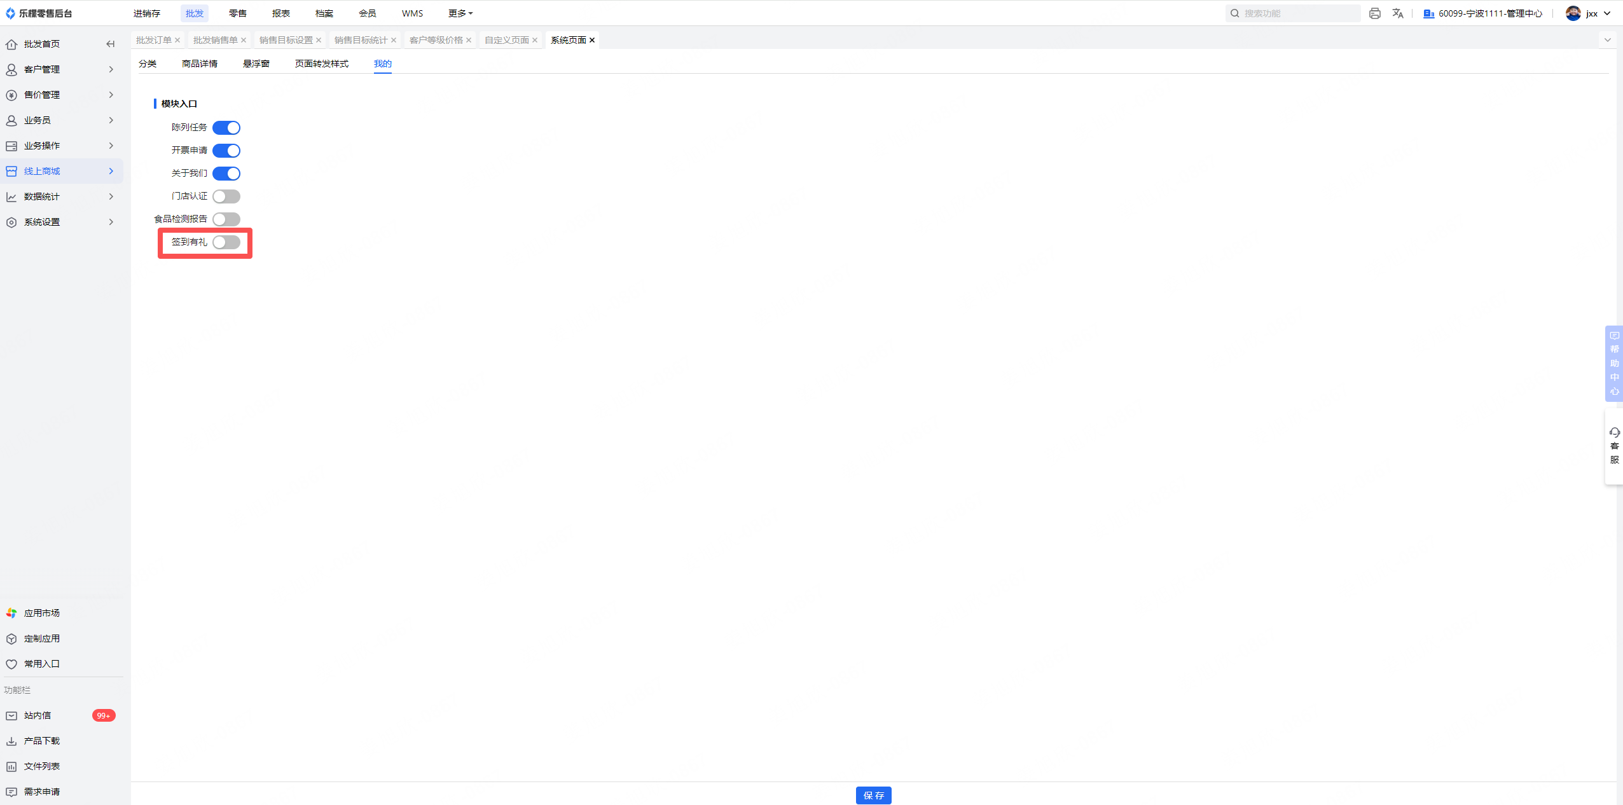Open the 帮助中心 help center panel
Viewport: 1623px width, 805px height.
tap(1614, 363)
